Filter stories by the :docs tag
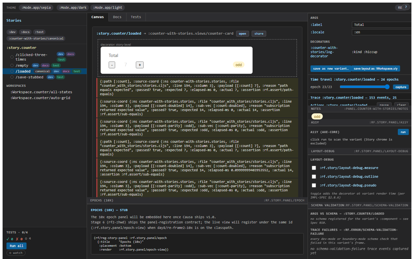 (25, 32)
